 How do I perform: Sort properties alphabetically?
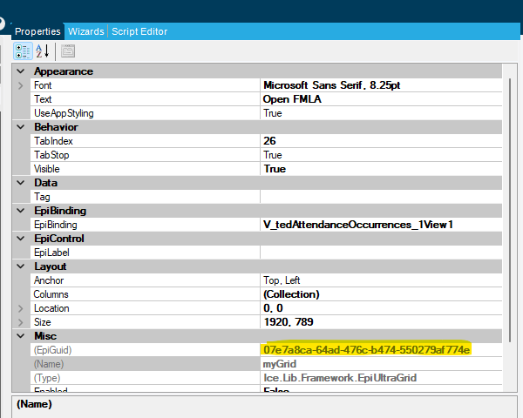pyautogui.click(x=43, y=51)
